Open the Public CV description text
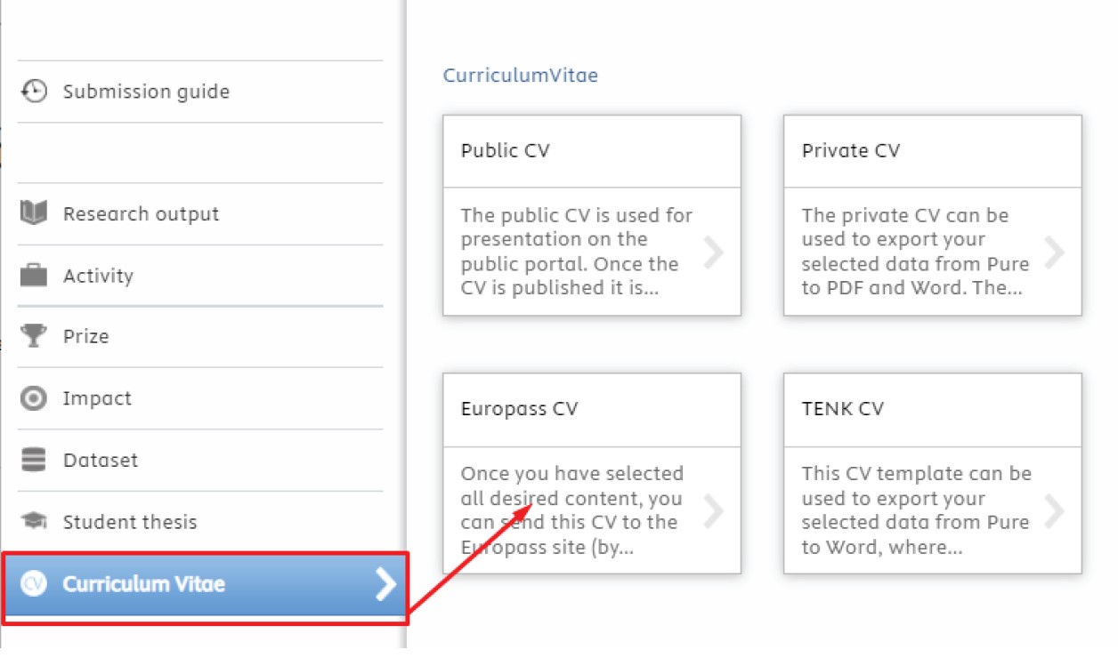 (x=577, y=252)
